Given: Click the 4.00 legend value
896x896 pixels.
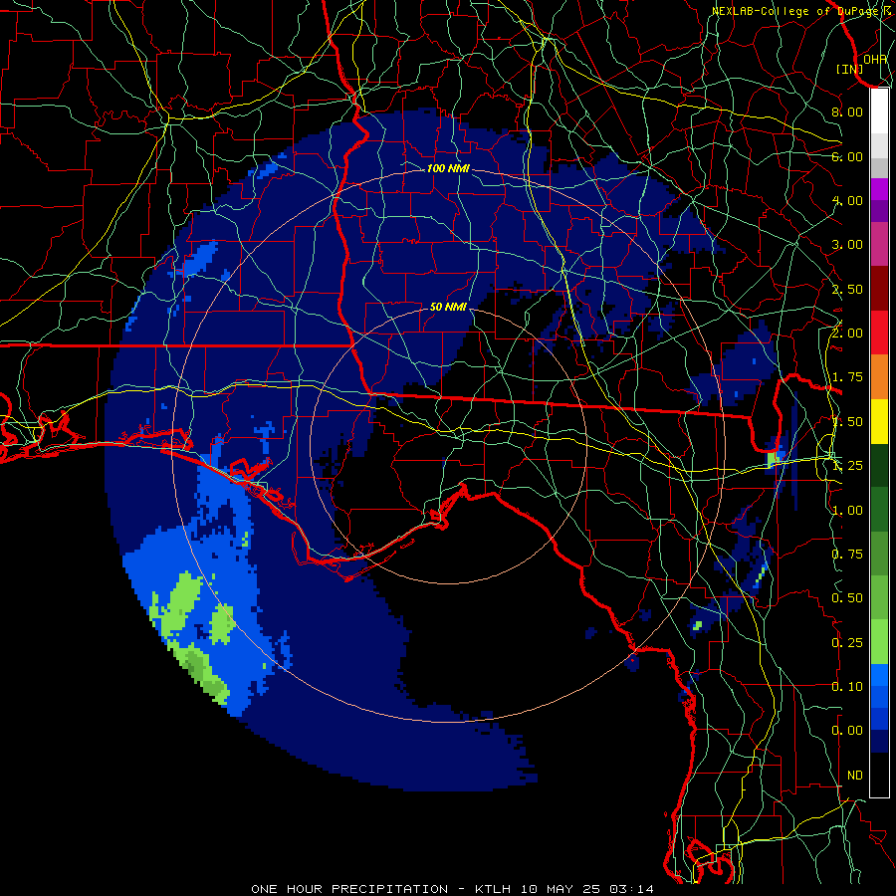Looking at the screenshot, I should click(847, 200).
